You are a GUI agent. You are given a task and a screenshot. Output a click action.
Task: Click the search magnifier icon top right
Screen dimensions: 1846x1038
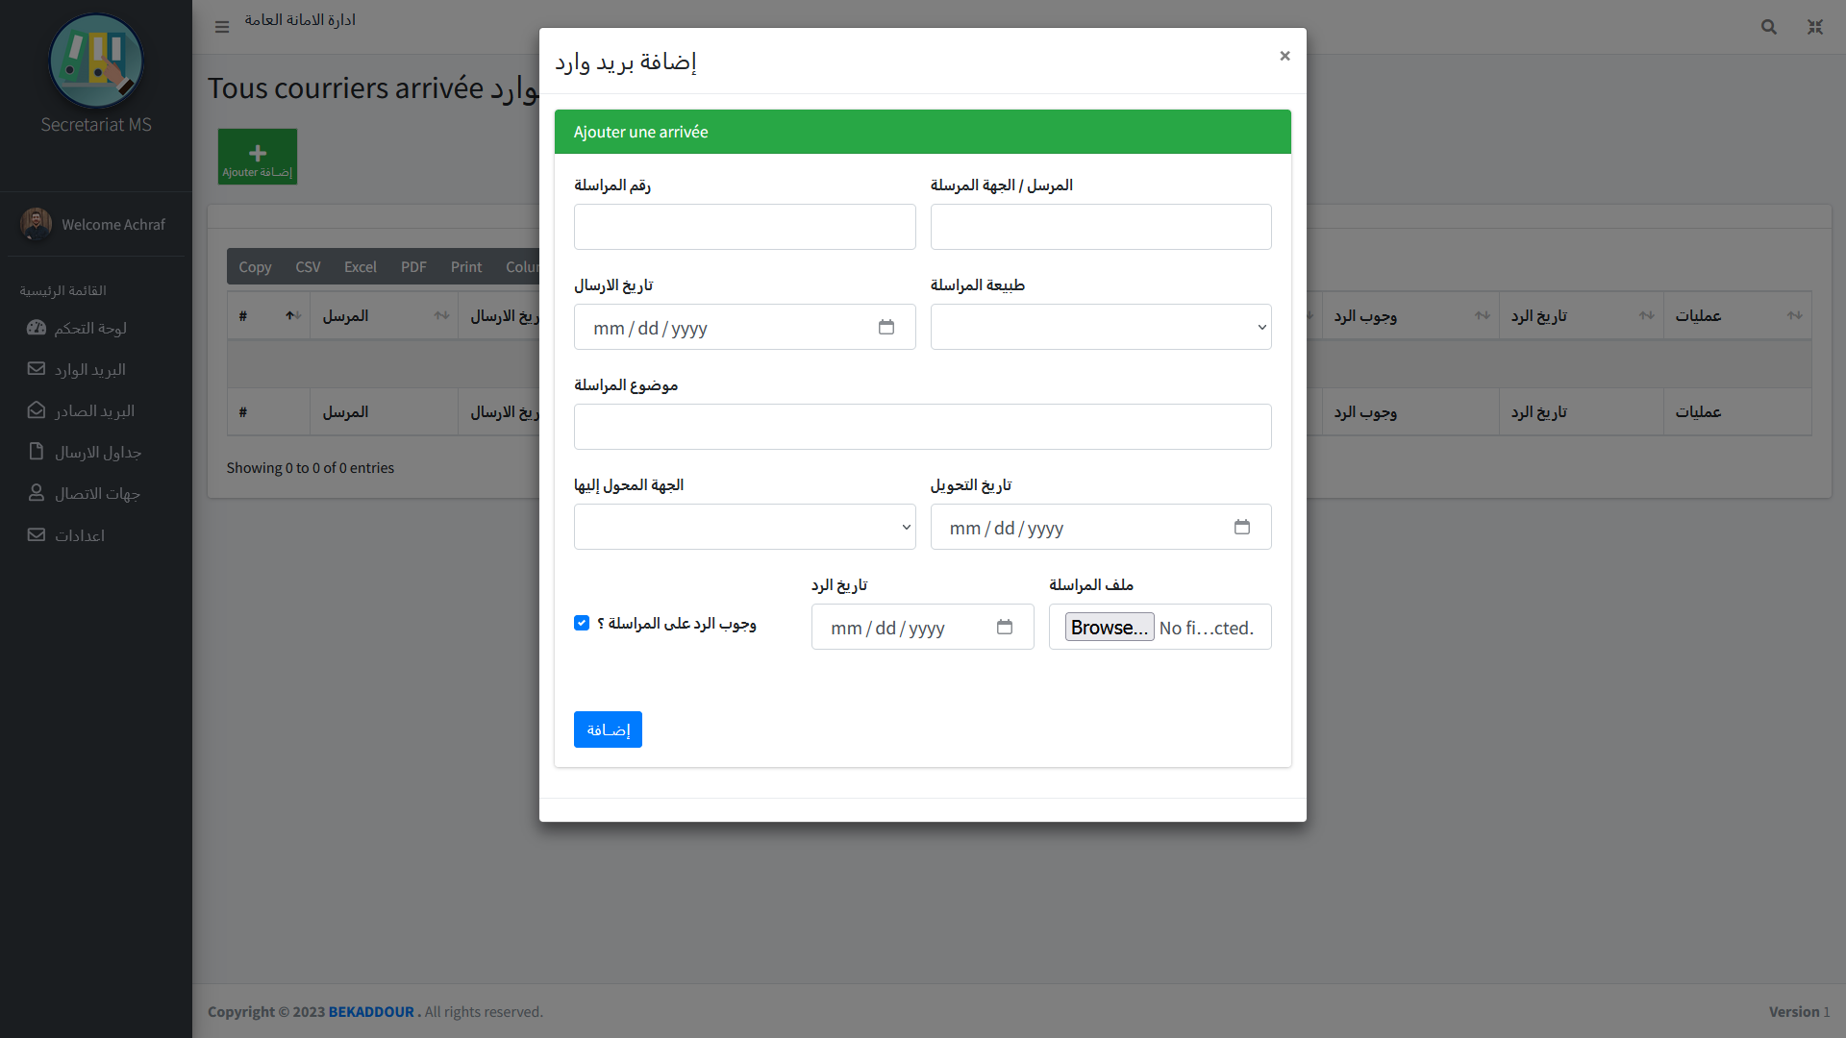(1769, 27)
